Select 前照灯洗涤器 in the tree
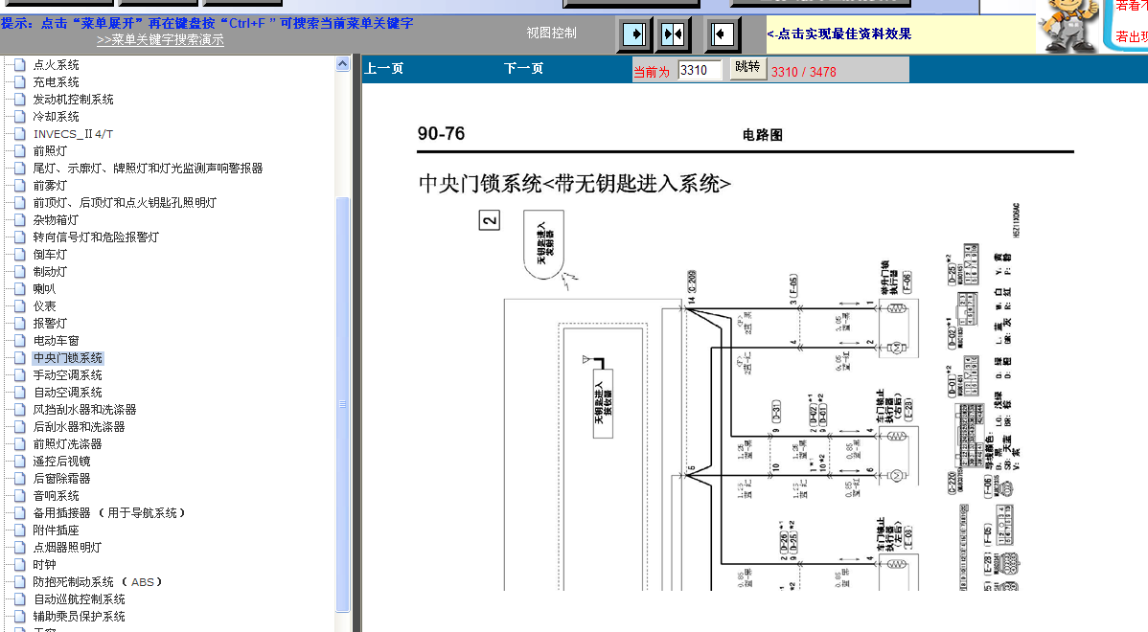 (67, 444)
